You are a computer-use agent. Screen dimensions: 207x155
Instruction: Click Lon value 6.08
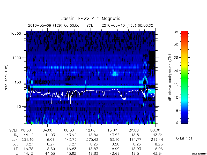point(50,139)
